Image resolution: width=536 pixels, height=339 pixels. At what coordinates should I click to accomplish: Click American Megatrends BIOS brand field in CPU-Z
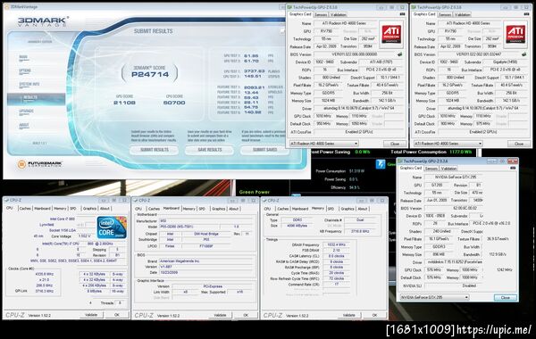[206, 261]
